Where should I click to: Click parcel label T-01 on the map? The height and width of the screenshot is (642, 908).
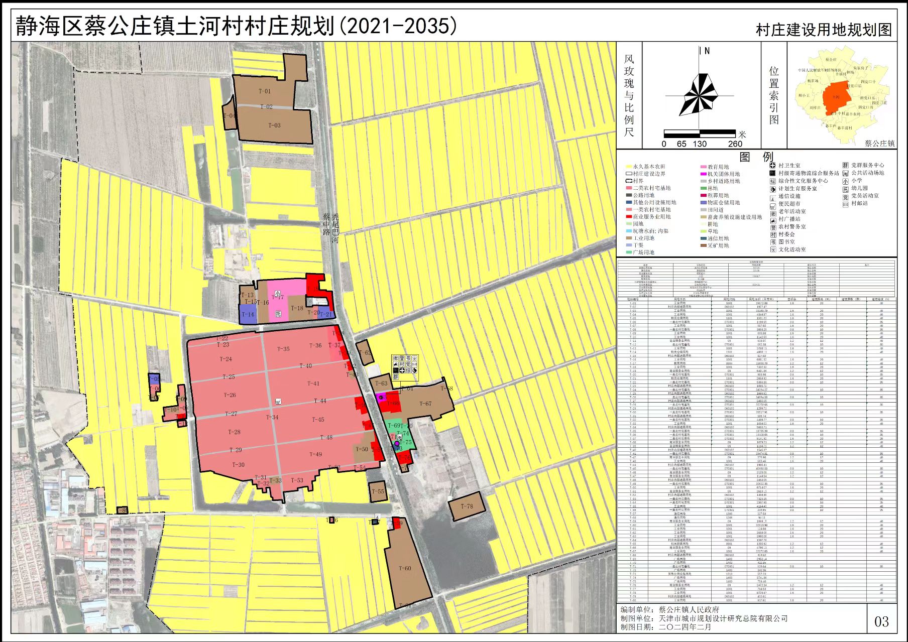[265, 91]
